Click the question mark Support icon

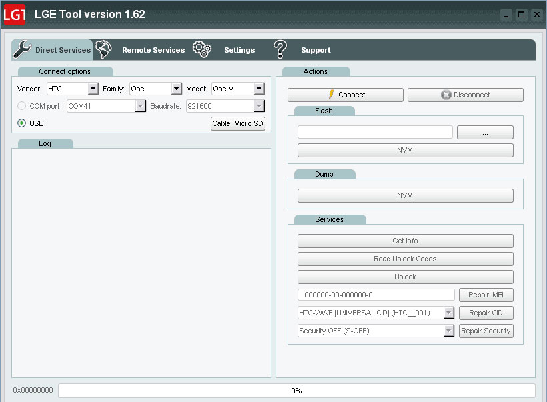(x=280, y=49)
